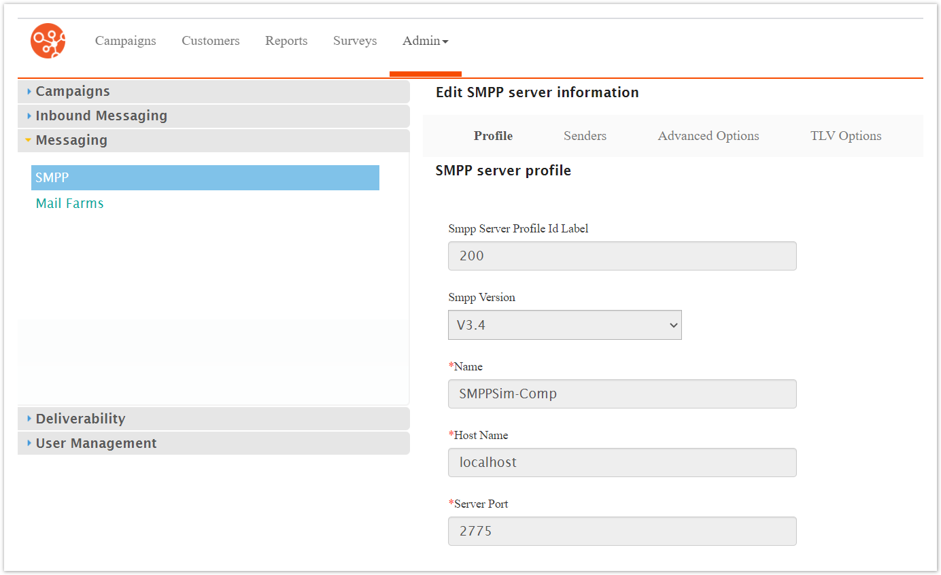Open the Mail Farms link
This screenshot has width=941, height=575.
[x=69, y=203]
